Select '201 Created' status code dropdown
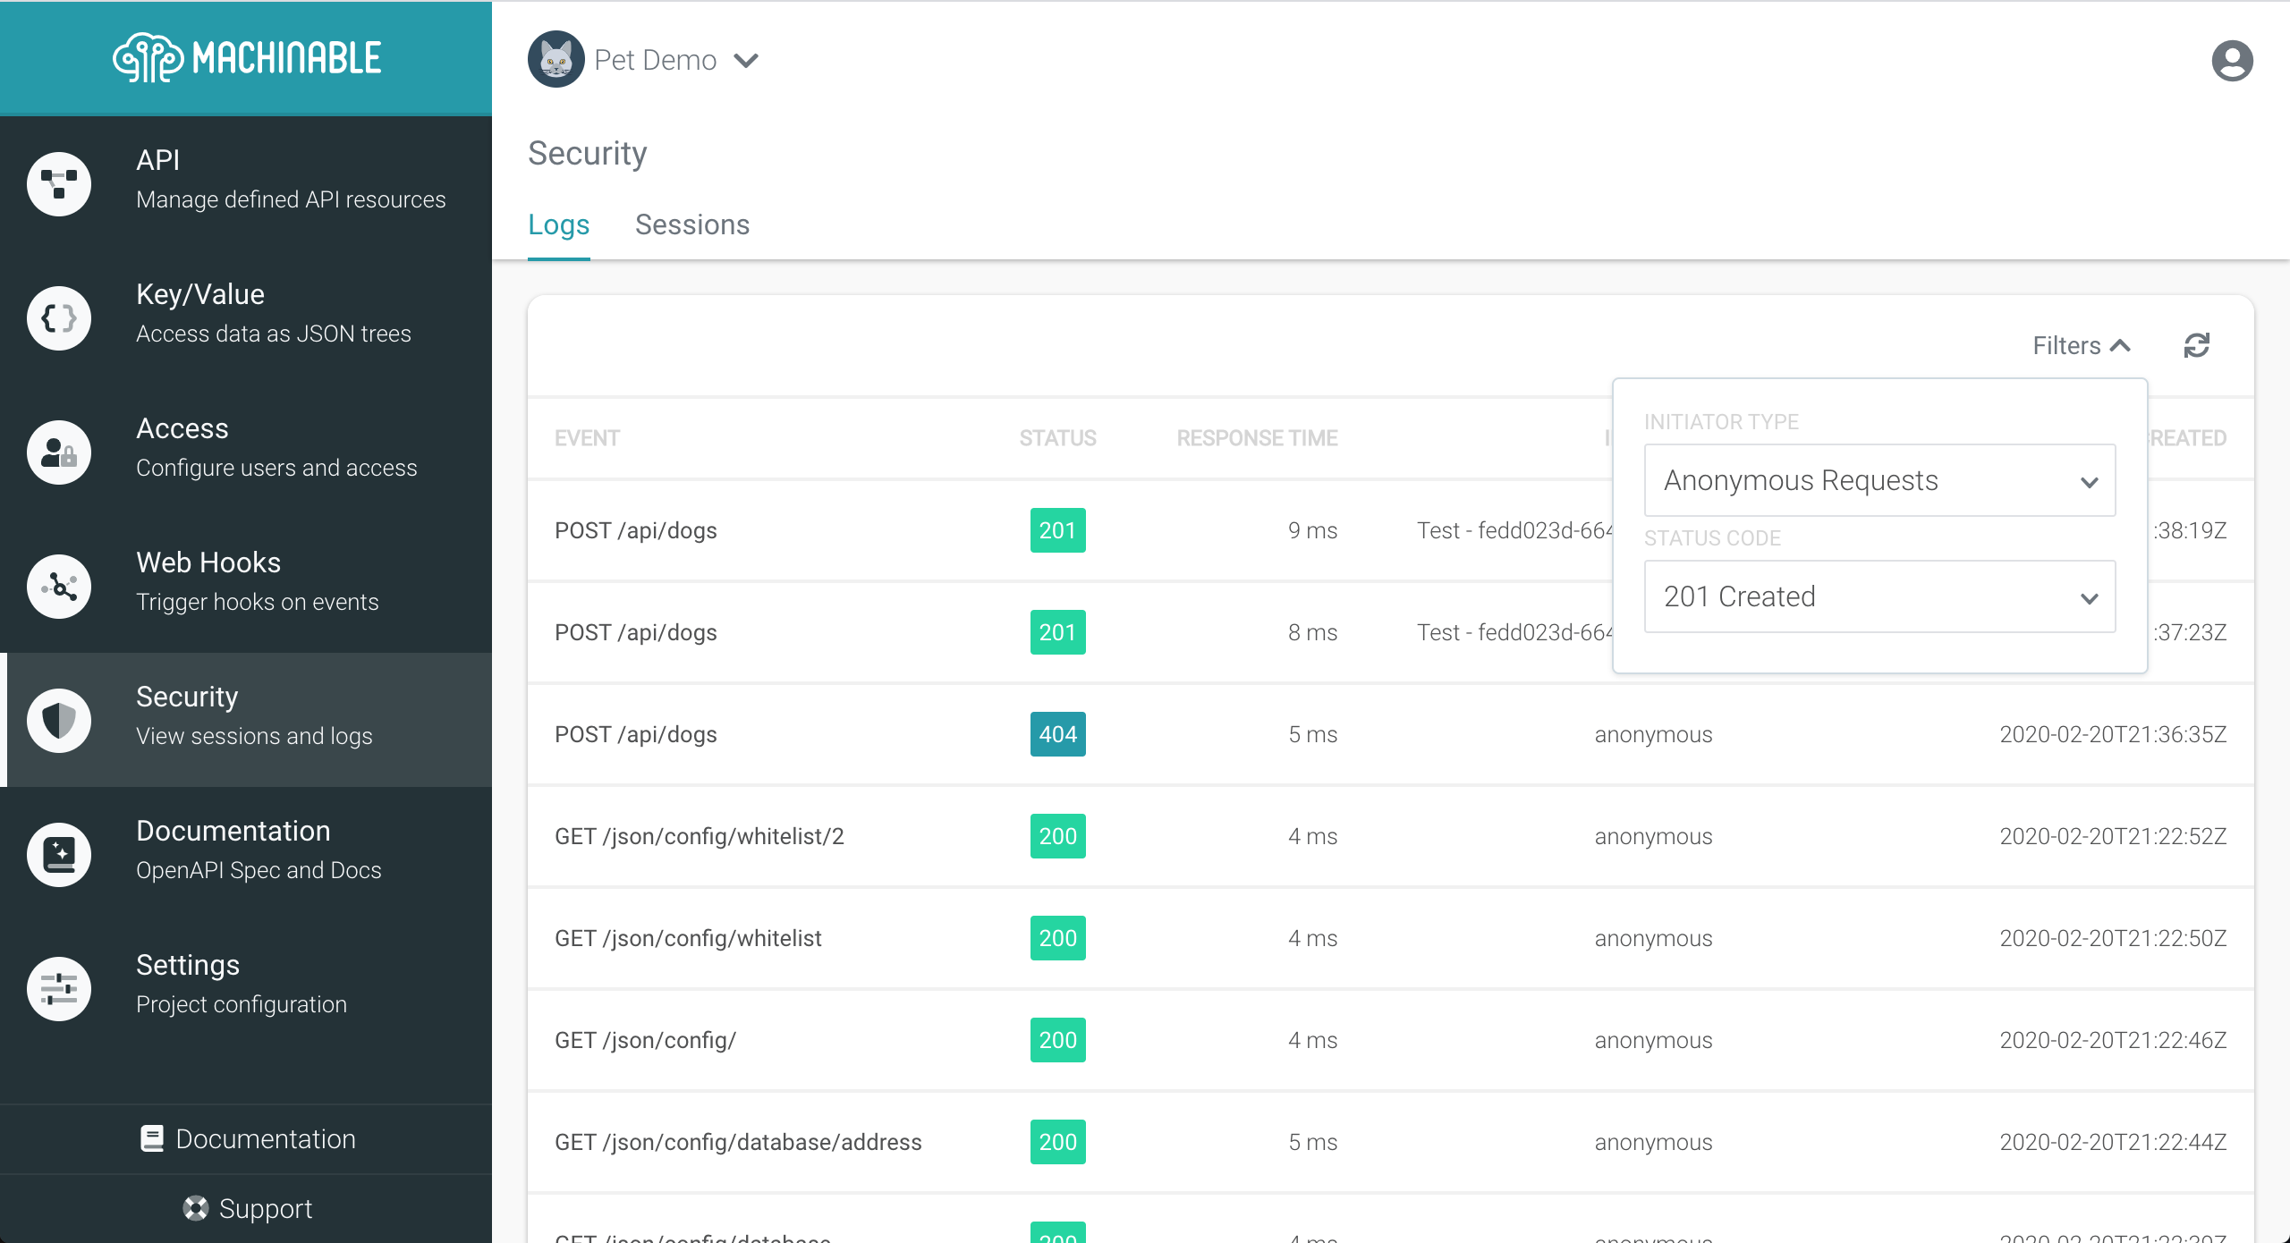Image resolution: width=2290 pixels, height=1243 pixels. tap(1879, 596)
